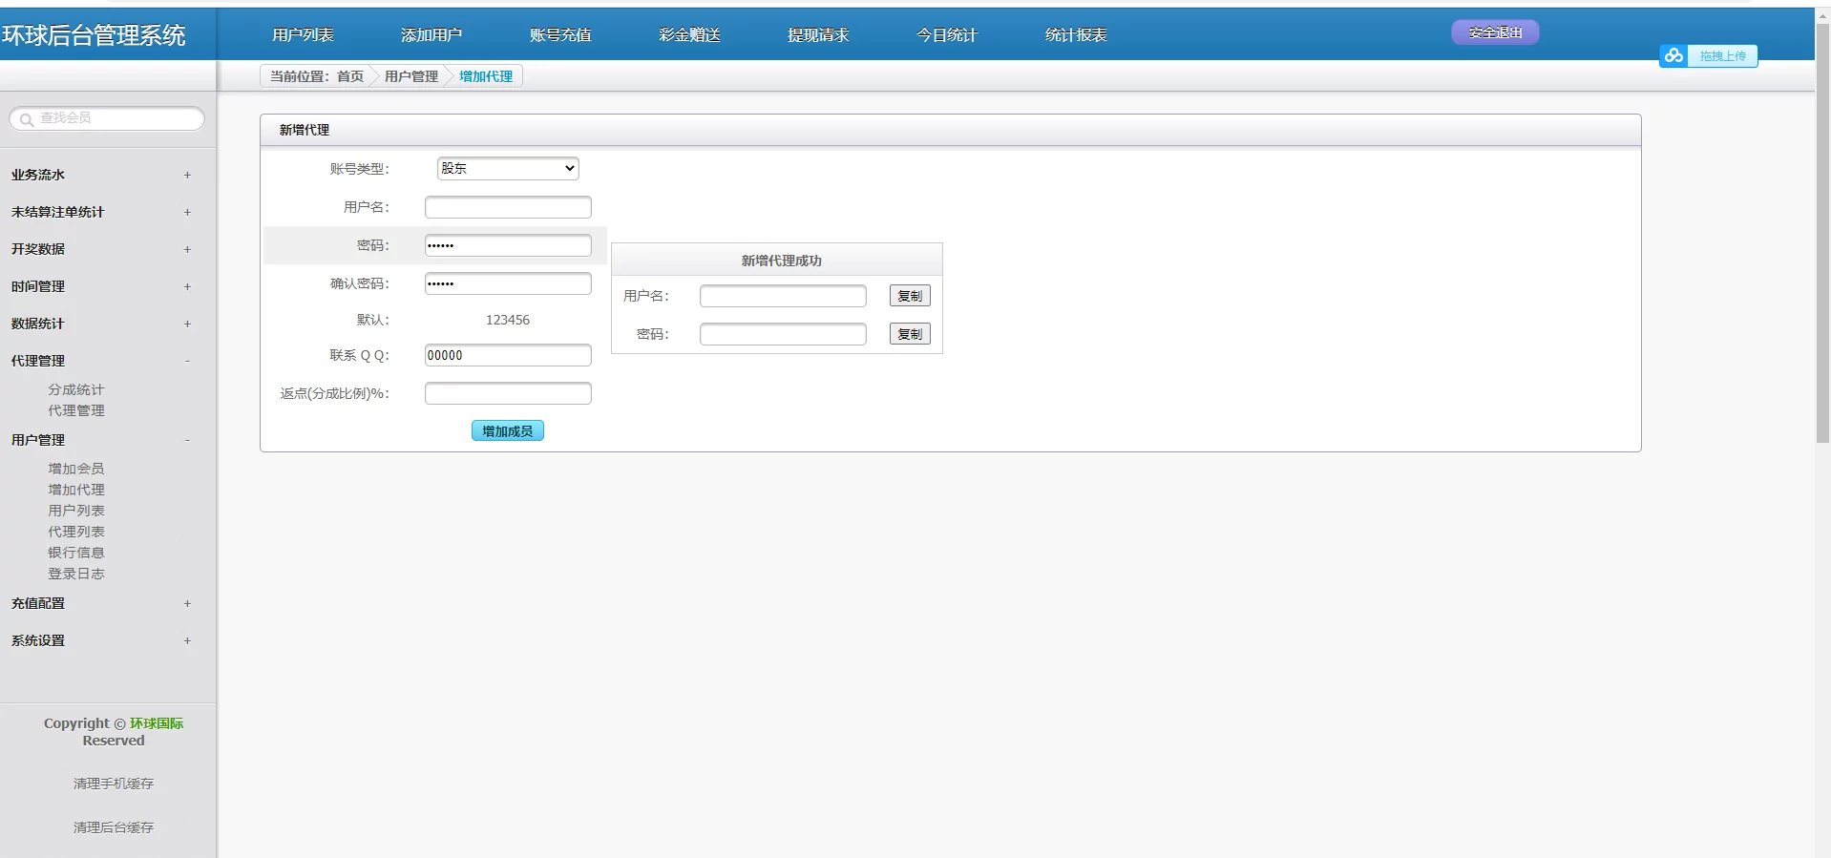Click the 安全退出 logout button
The height and width of the screenshot is (858, 1831).
[x=1495, y=32]
